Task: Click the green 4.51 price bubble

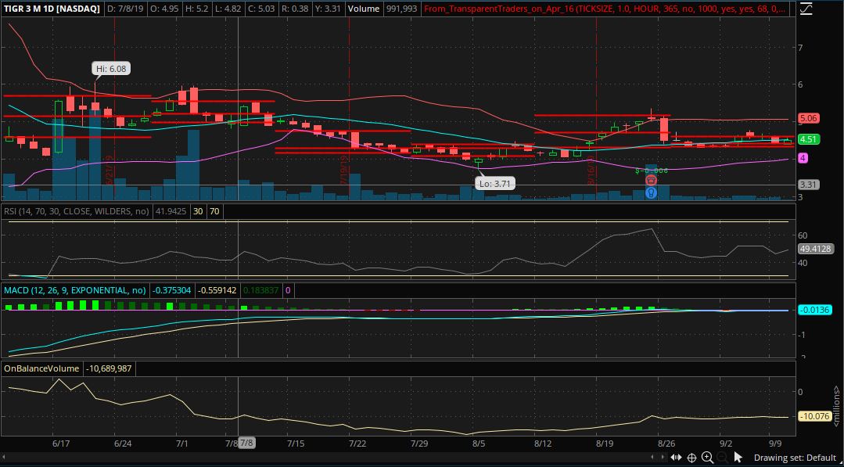Action: point(809,139)
